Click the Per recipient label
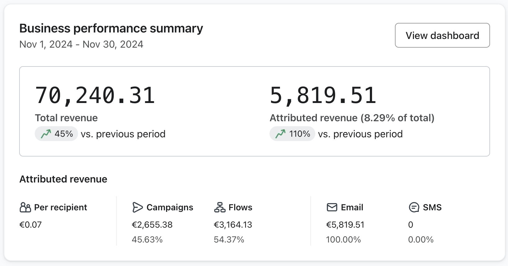The height and width of the screenshot is (266, 508). pos(60,207)
